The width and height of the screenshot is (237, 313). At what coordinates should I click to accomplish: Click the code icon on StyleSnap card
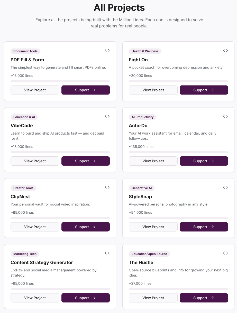[x=225, y=187]
